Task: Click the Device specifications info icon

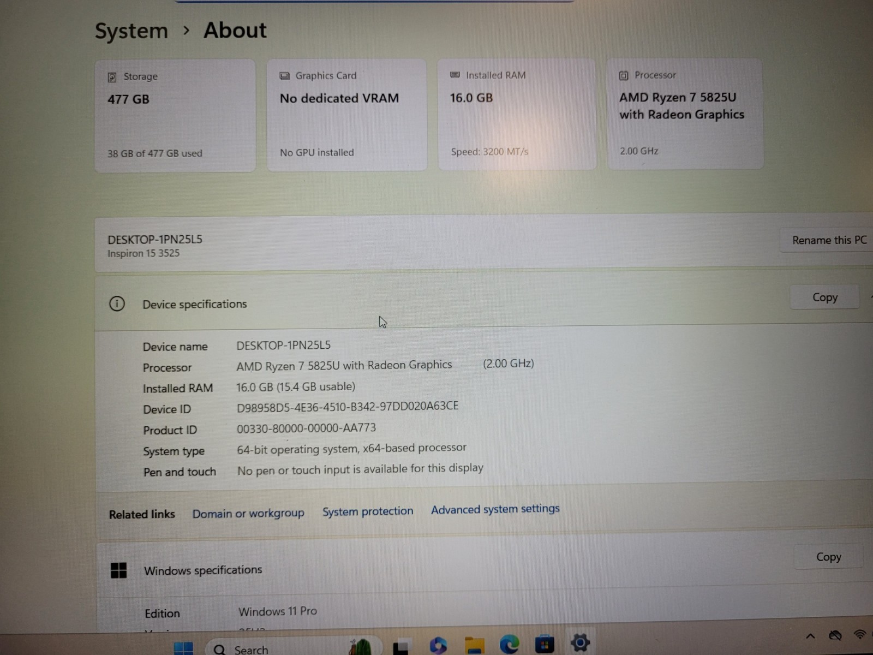Action: (117, 303)
